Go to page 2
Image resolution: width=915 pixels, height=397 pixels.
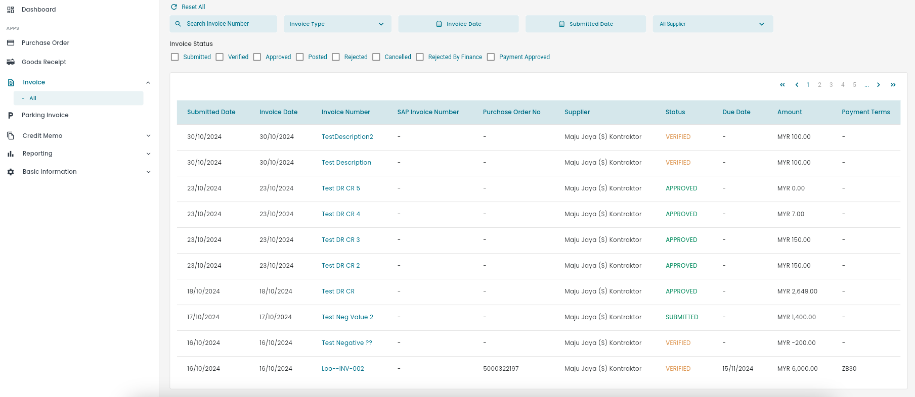pos(819,85)
